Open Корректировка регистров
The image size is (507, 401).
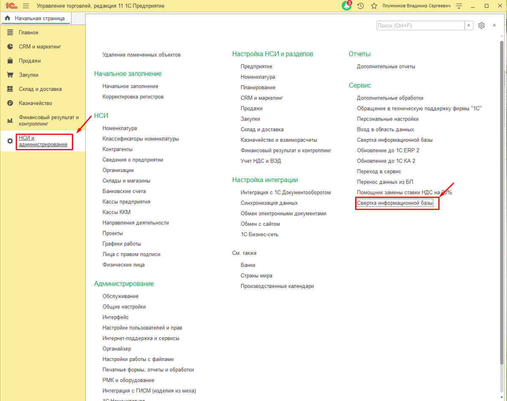133,97
